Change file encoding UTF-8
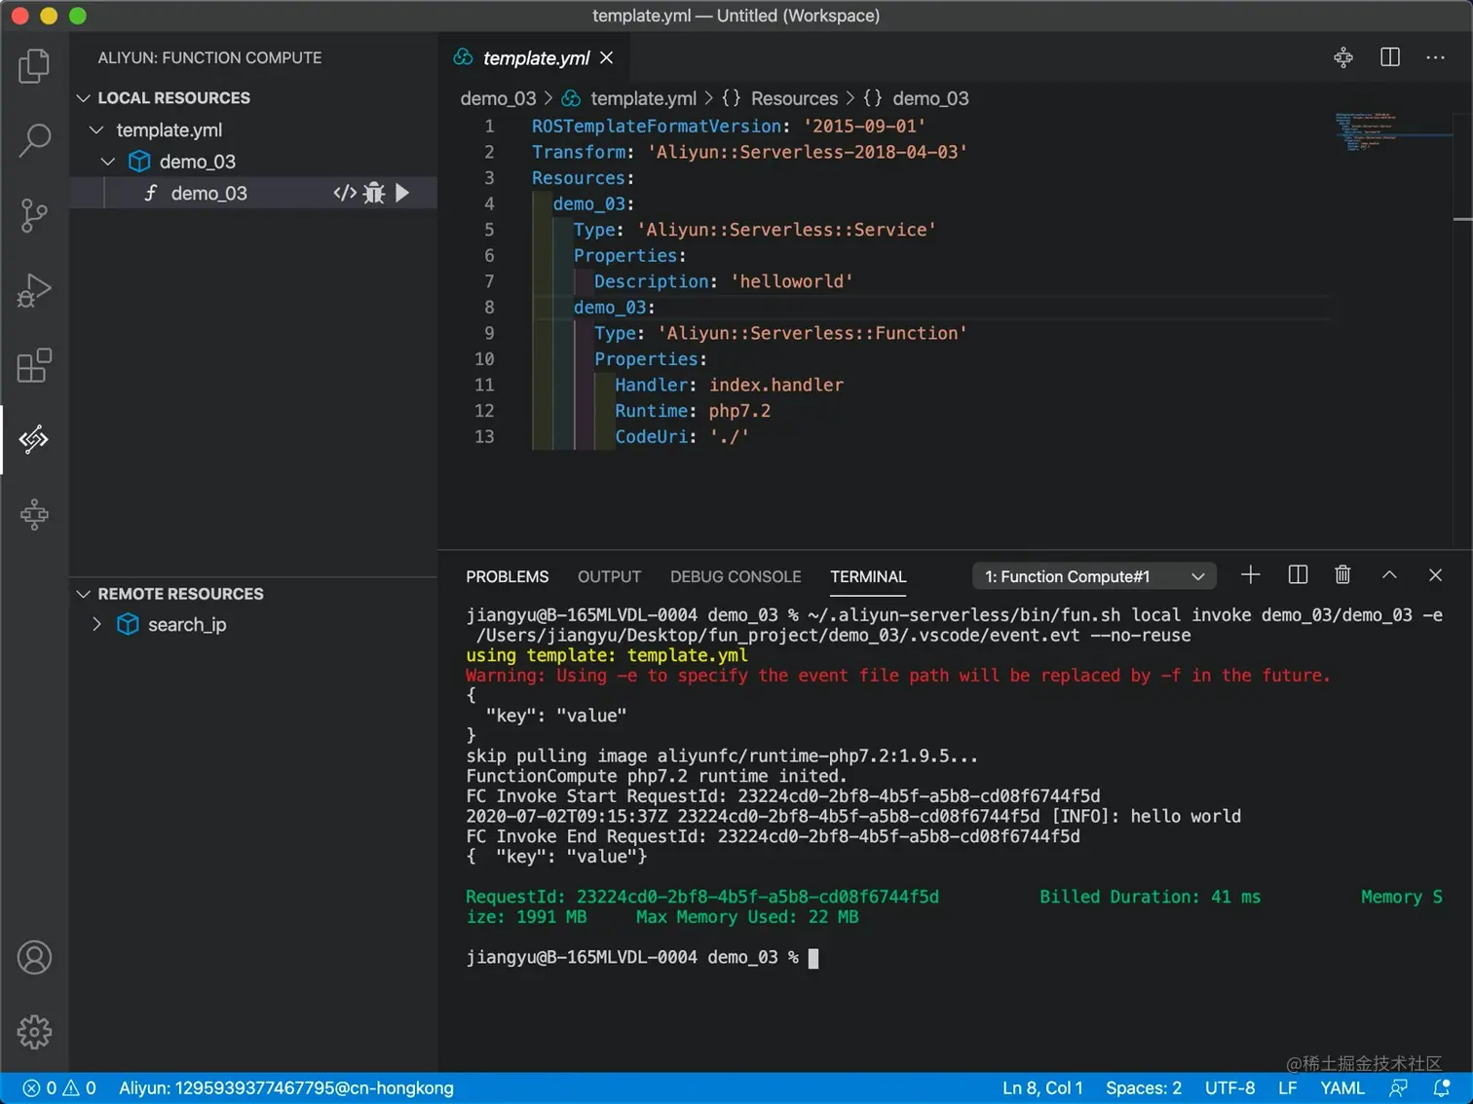Viewport: 1473px width, 1104px height. click(x=1229, y=1088)
